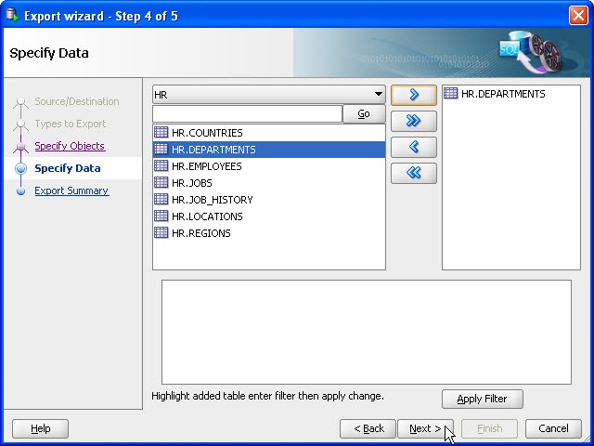Cancel the export wizard
Image resolution: width=594 pixels, height=446 pixels.
[x=553, y=428]
